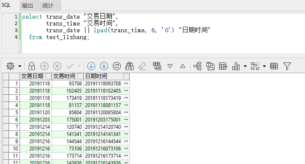Click the filter funnel icon
Screen dimensions: 305x164
tap(287, 66)
